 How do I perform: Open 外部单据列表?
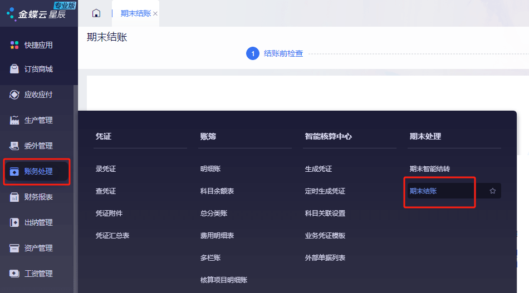pyautogui.click(x=325, y=257)
